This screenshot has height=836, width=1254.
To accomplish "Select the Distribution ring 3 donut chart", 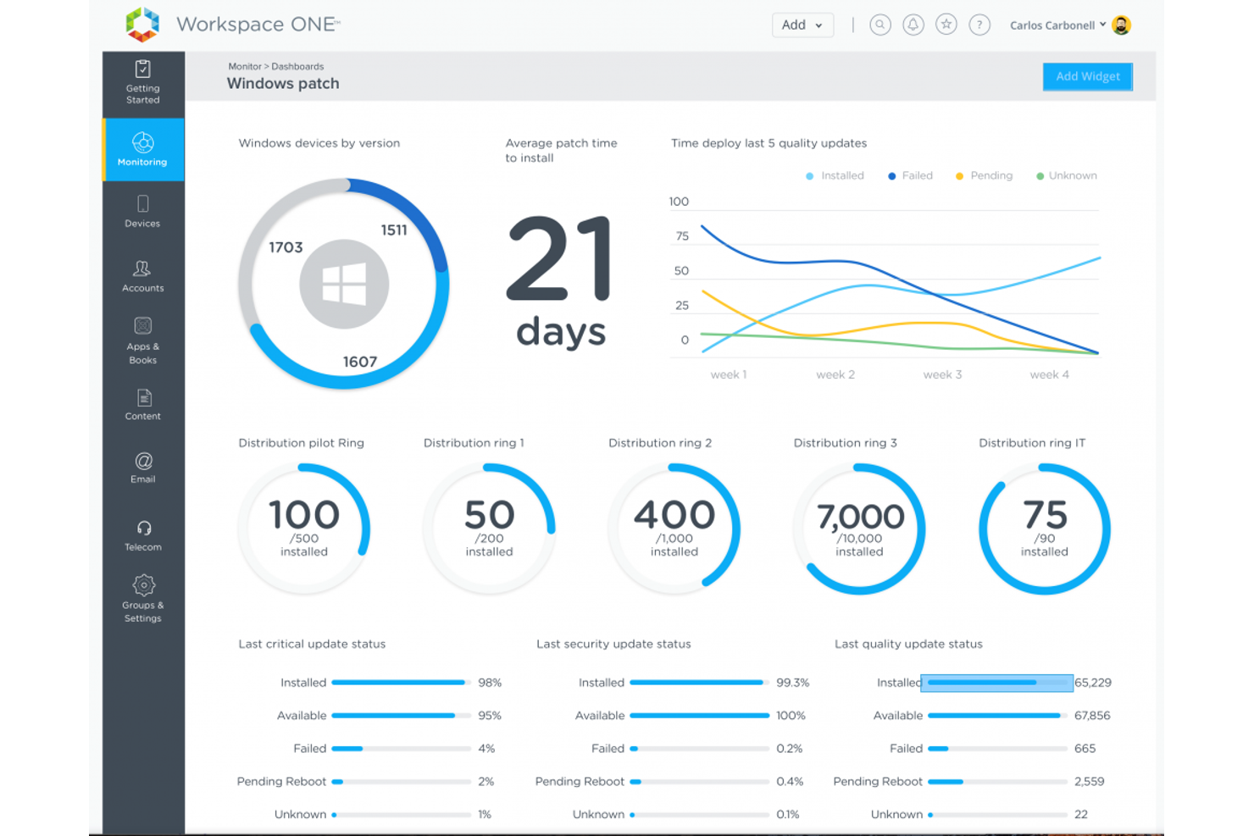I will tap(858, 528).
